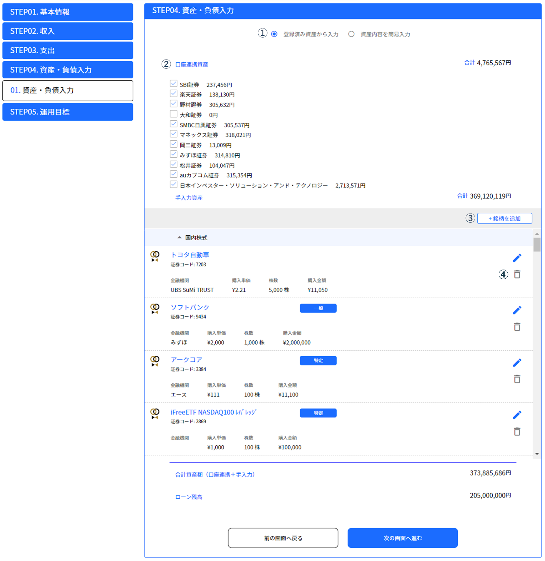Screen dimensions: 545x561
Task: Delete the iFreeETF NASDAQ100 holding
Action: pos(517,432)
